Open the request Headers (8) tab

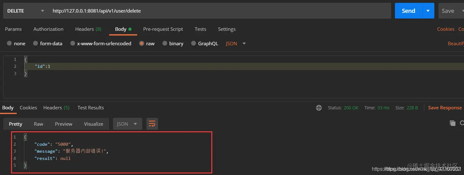point(88,29)
